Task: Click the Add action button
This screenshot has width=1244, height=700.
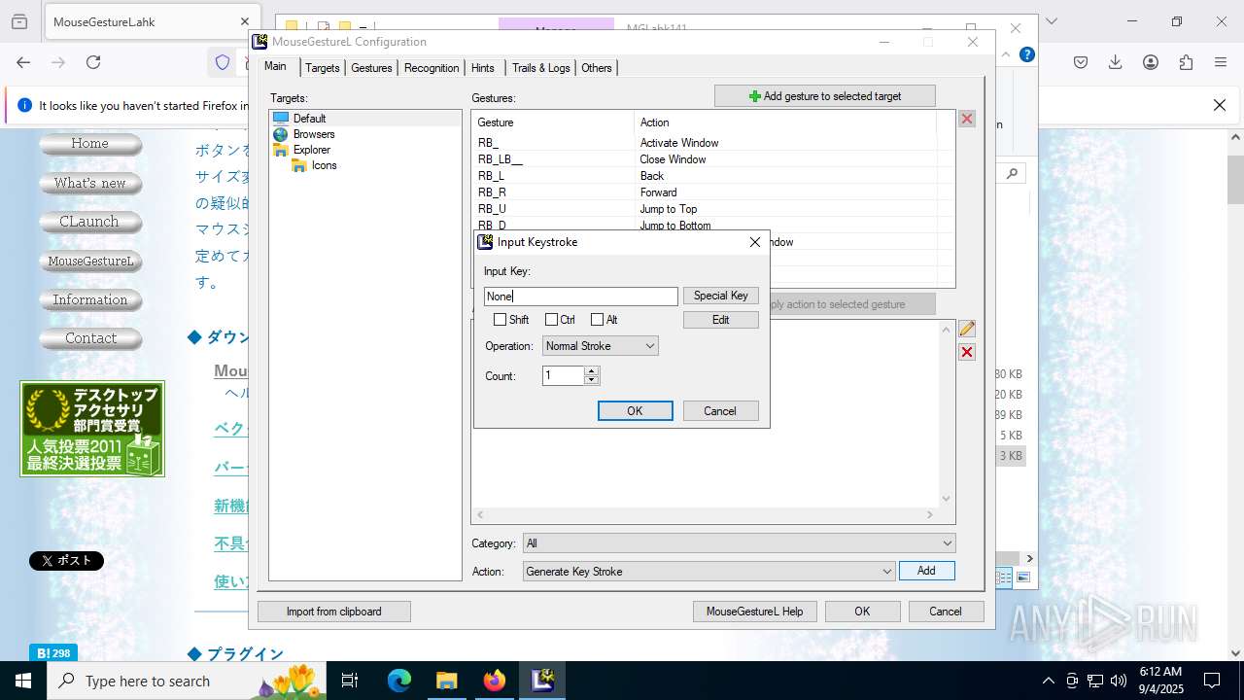Action: click(x=926, y=571)
